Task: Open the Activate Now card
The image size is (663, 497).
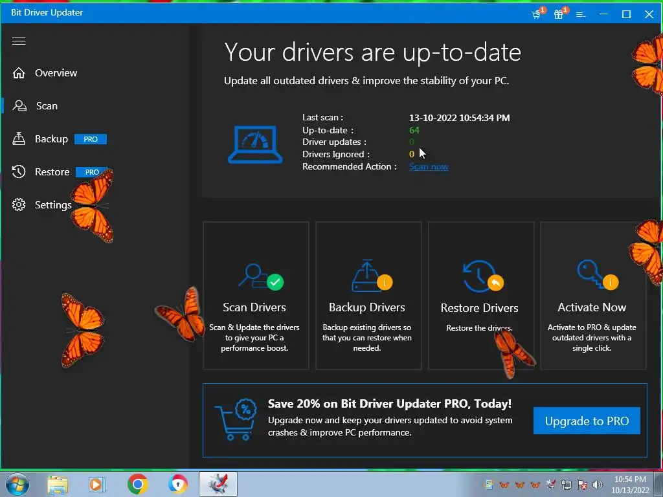Action: coord(593,296)
